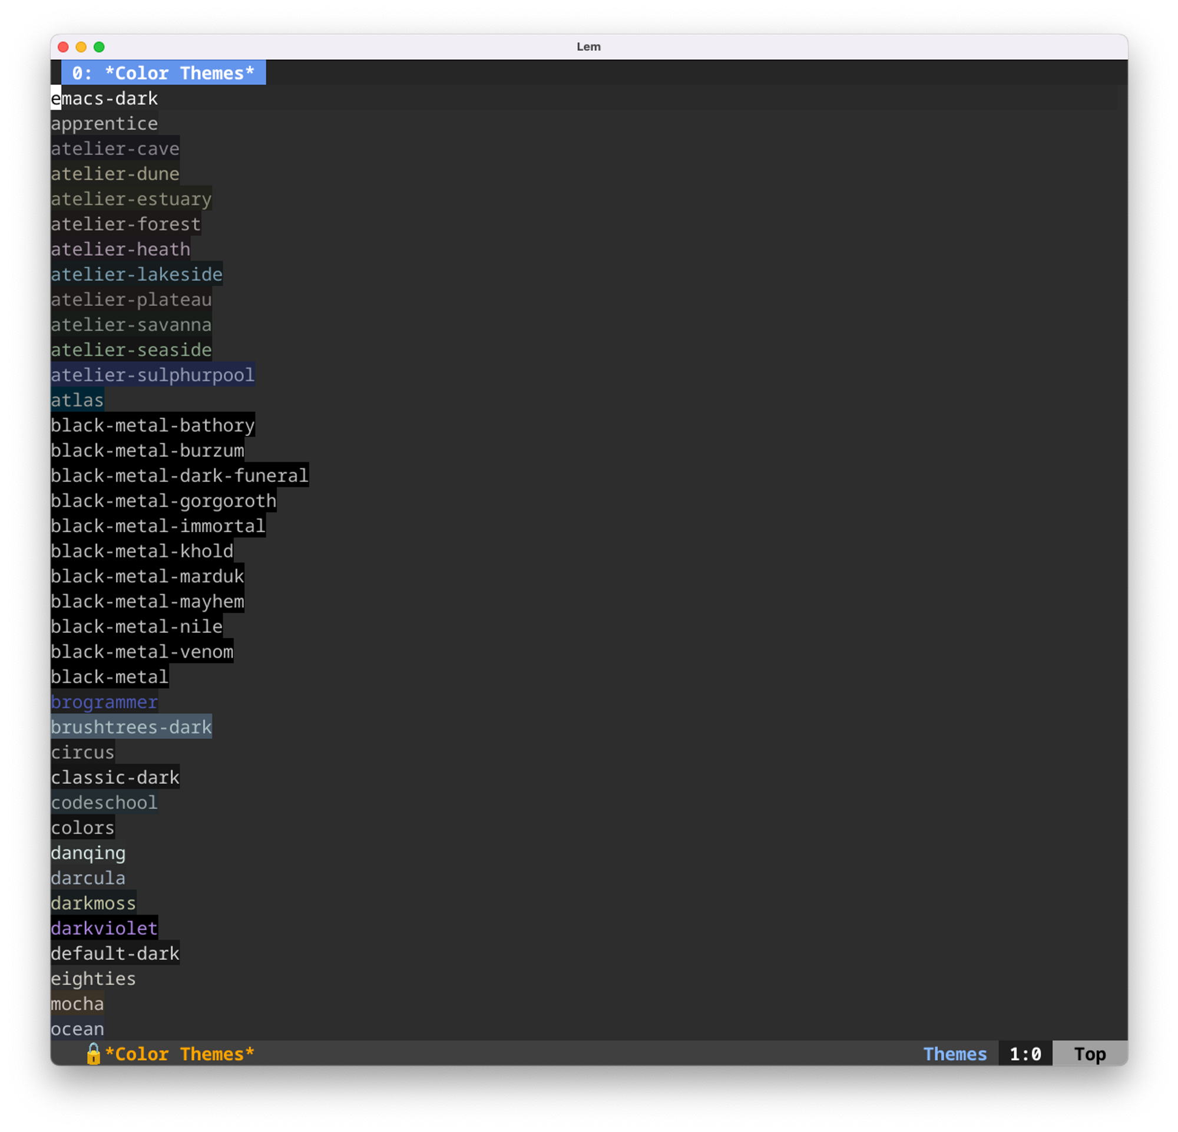Image resolution: width=1178 pixels, height=1132 pixels.
Task: Click the green fullscreen window button
Action: 99,47
